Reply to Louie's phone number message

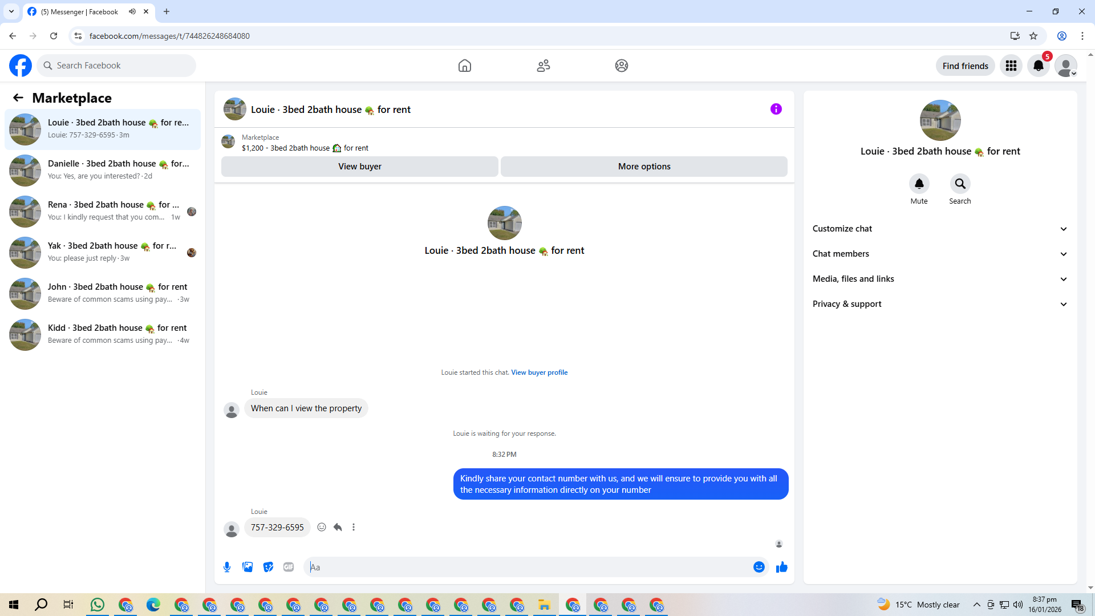click(x=338, y=527)
